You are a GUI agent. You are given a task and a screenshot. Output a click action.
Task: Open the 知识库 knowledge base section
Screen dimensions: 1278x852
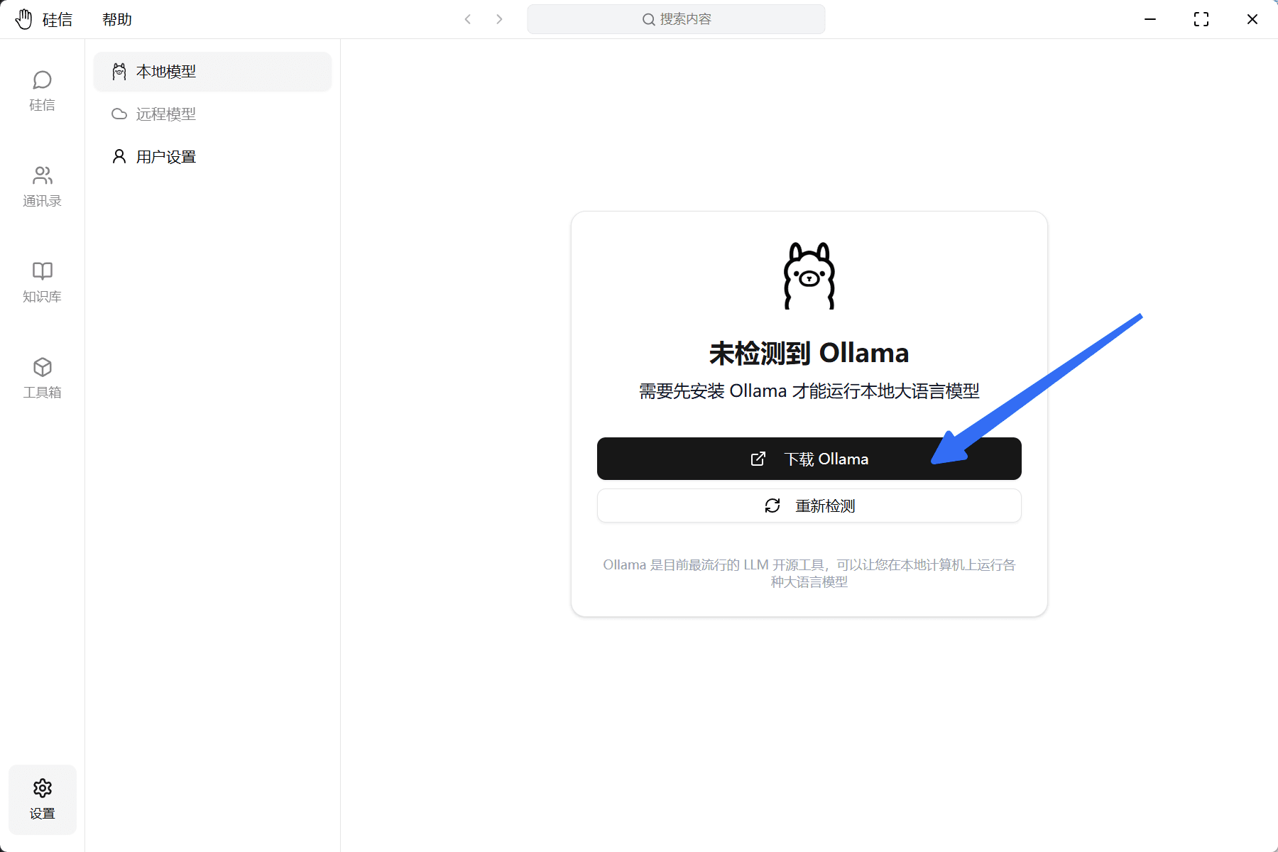[42, 283]
